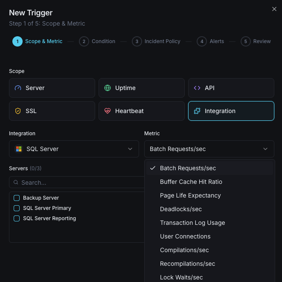Image resolution: width=282 pixels, height=282 pixels.
Task: Select Batch Requests/sec from the list
Action: (209, 168)
